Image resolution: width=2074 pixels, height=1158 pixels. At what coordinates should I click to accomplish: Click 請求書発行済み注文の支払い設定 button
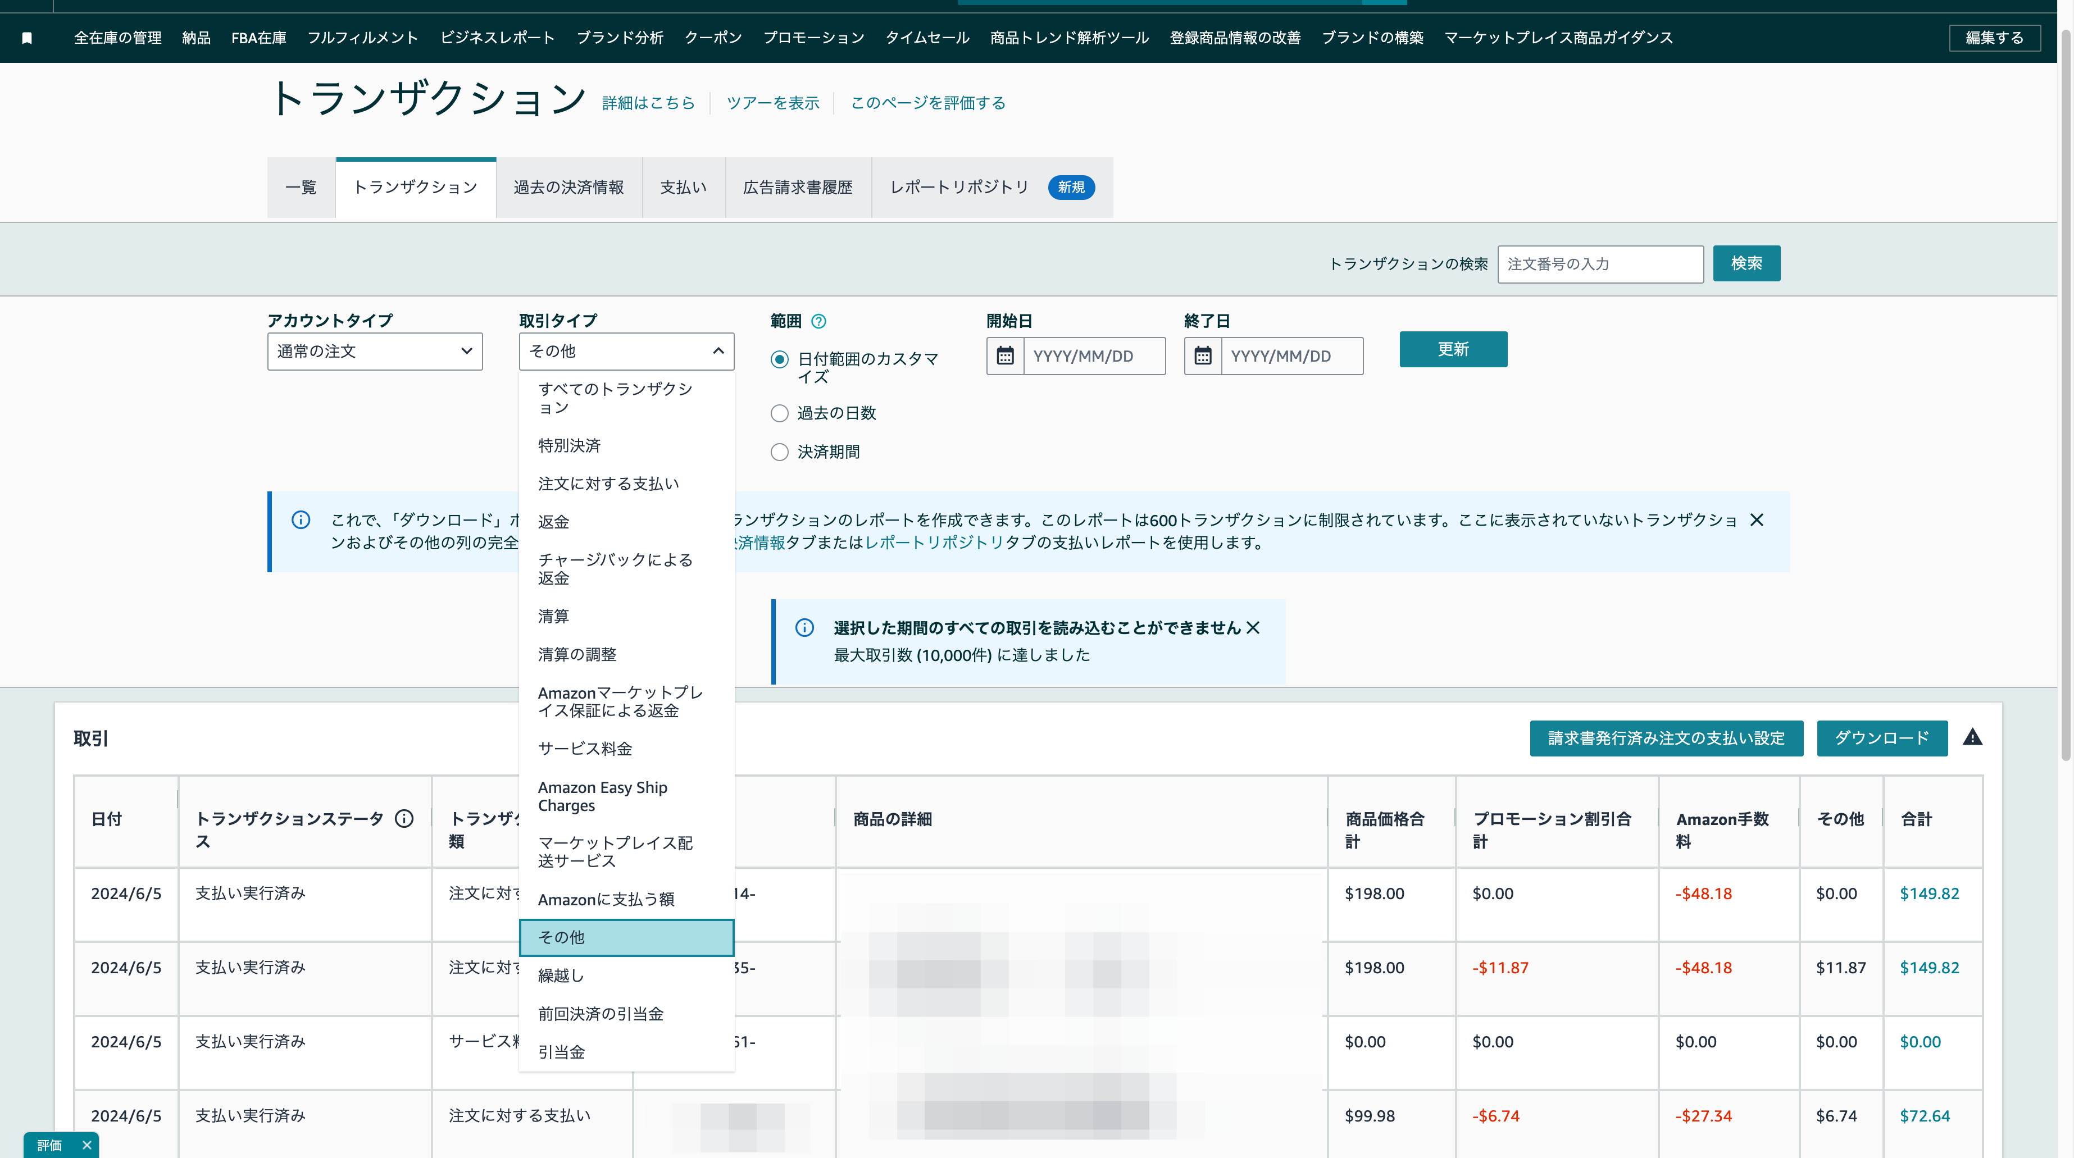(1666, 738)
